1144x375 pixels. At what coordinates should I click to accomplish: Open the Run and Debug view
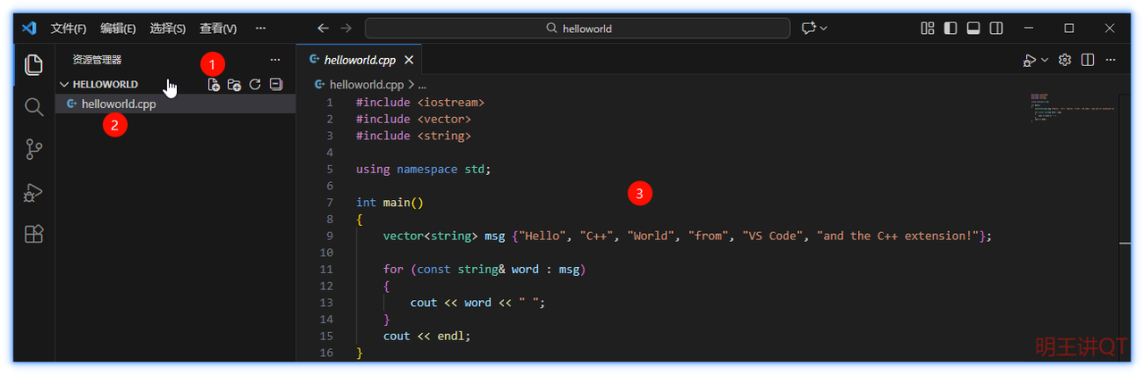pos(34,192)
